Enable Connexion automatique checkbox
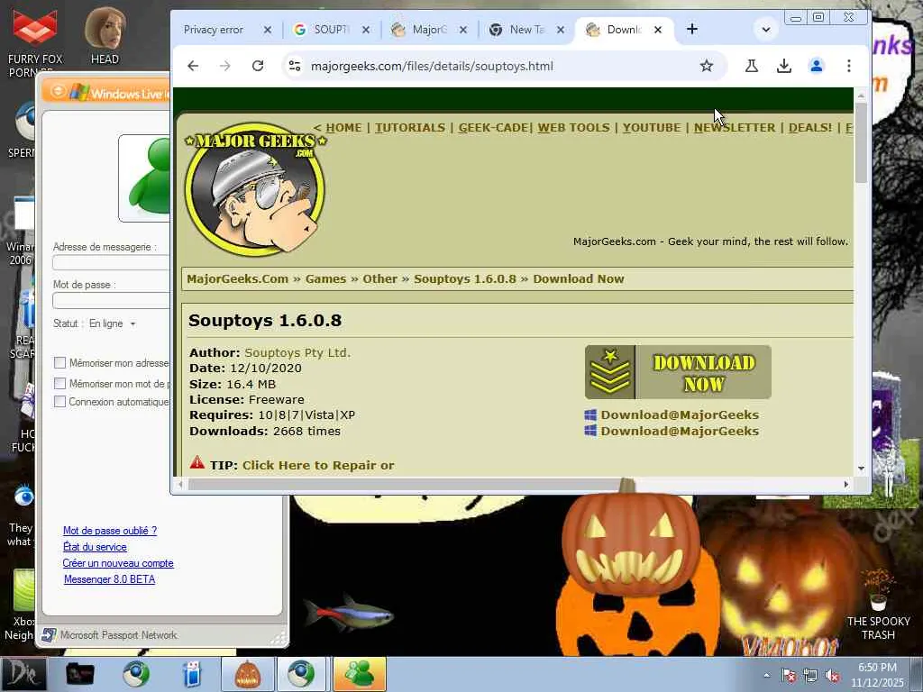This screenshot has height=692, width=923. pos(59,401)
